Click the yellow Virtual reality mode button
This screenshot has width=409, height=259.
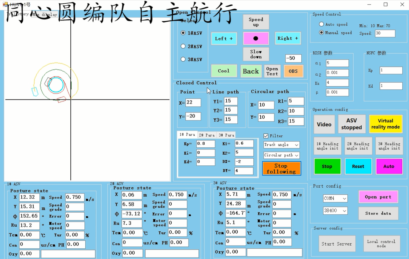tap(385, 124)
